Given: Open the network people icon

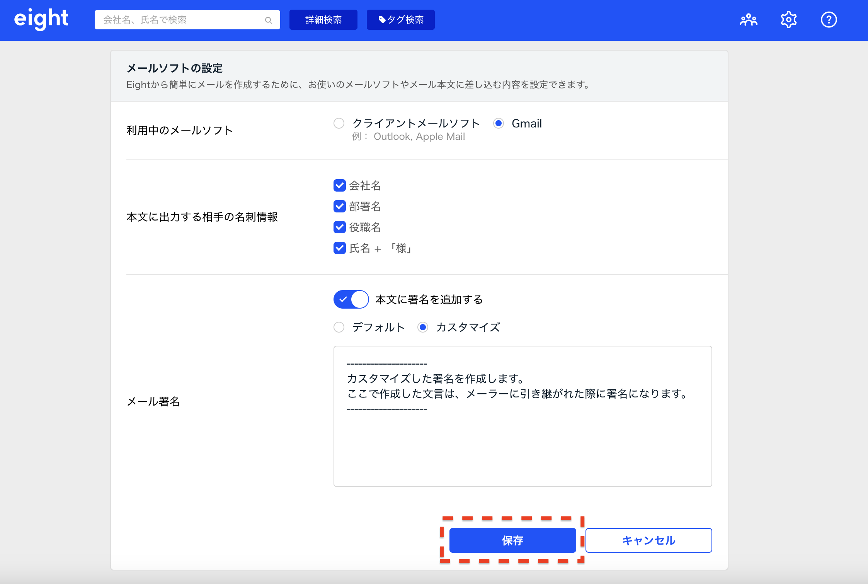Looking at the screenshot, I should 748,20.
